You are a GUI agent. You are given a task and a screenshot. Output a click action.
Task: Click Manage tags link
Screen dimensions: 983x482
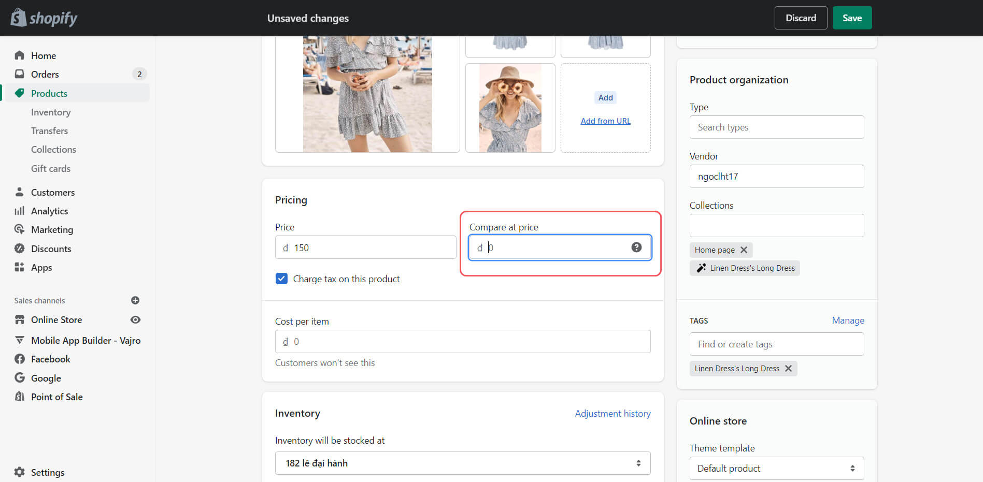tap(848, 320)
